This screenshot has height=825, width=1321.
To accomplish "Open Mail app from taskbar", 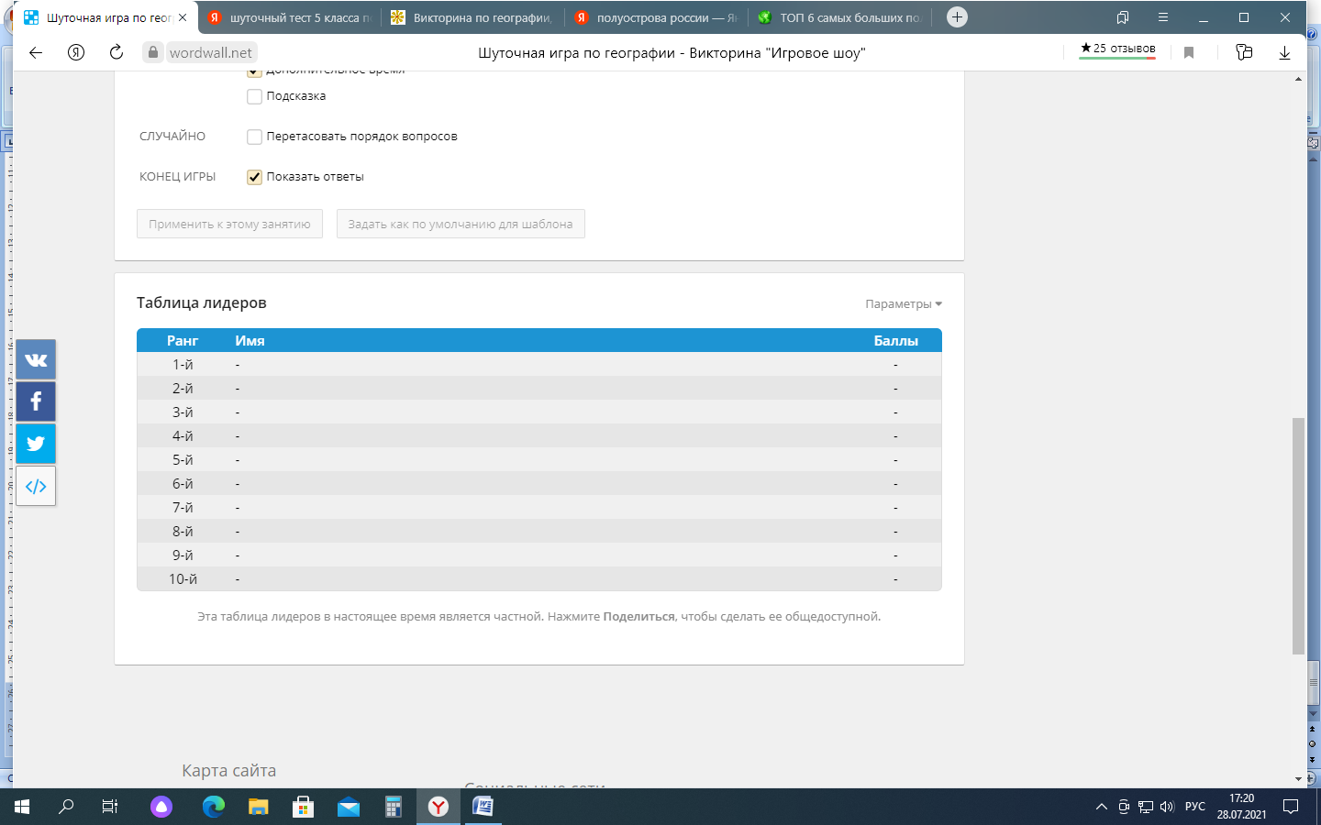I will pos(349,807).
